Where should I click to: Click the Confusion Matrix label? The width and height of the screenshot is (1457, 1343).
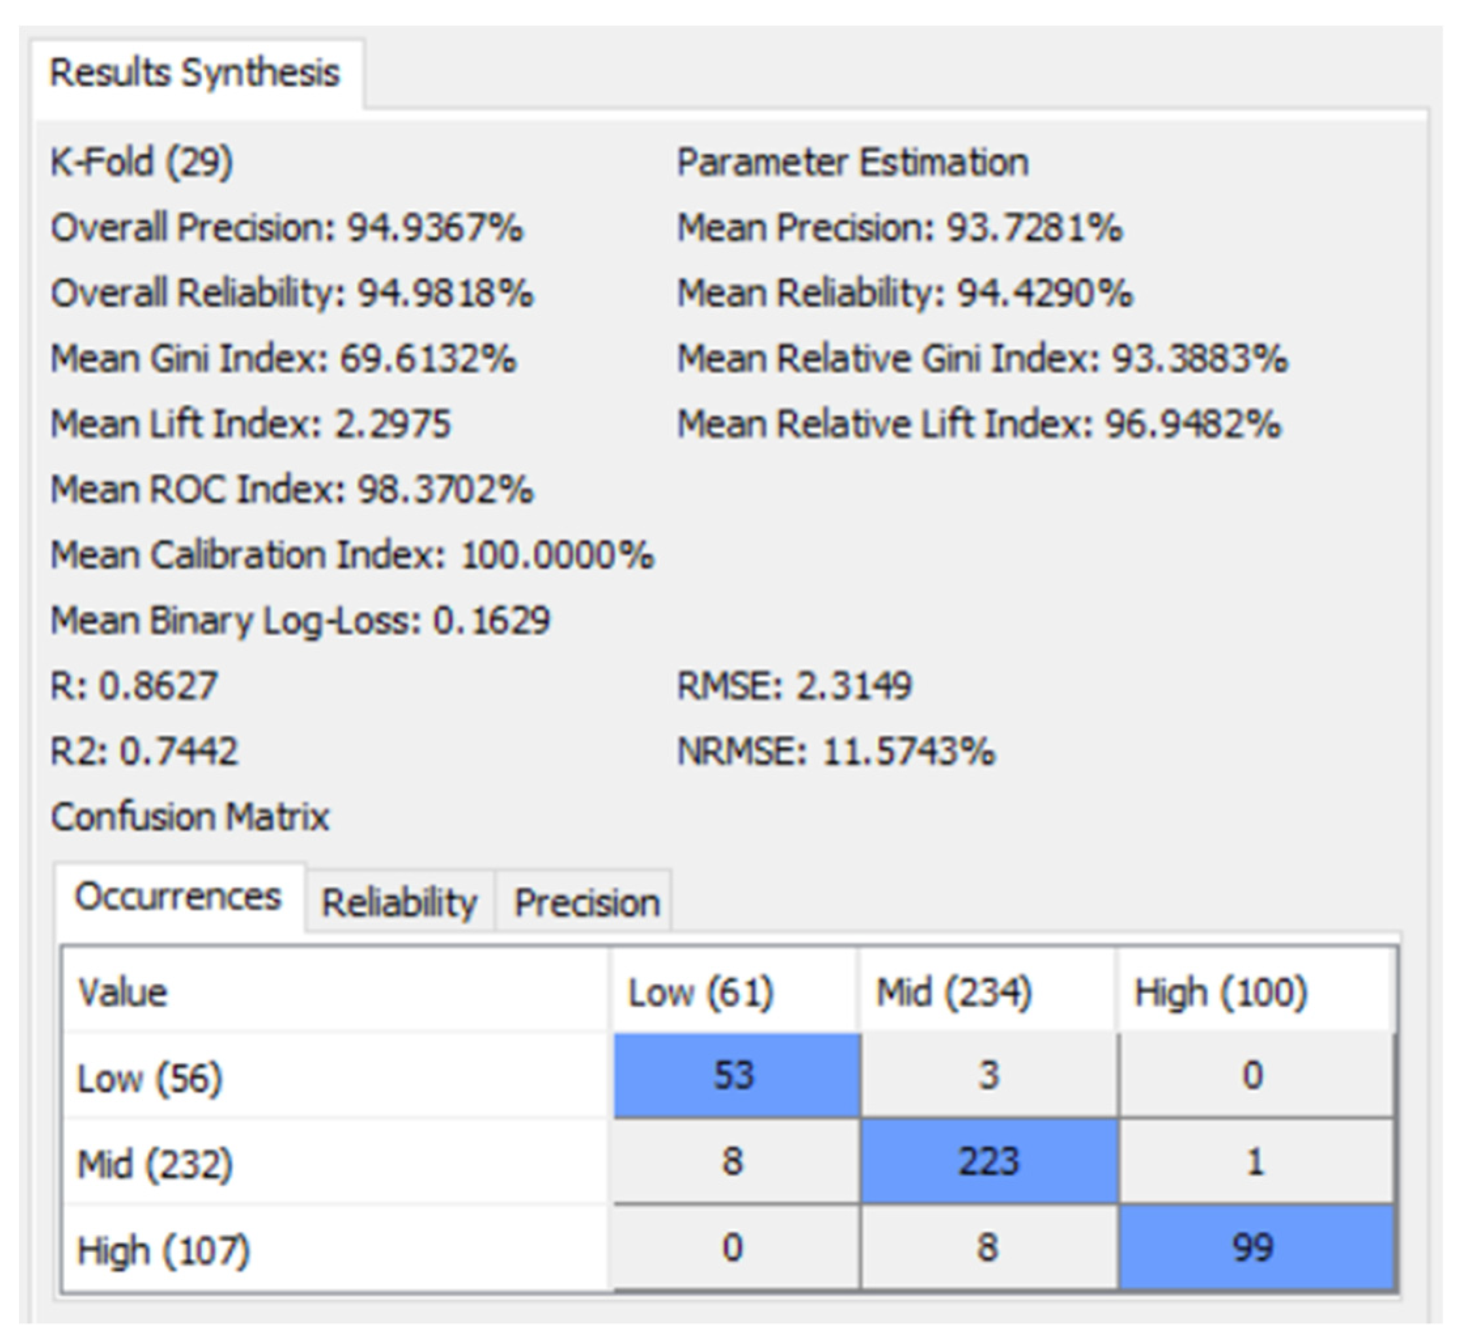point(190,816)
